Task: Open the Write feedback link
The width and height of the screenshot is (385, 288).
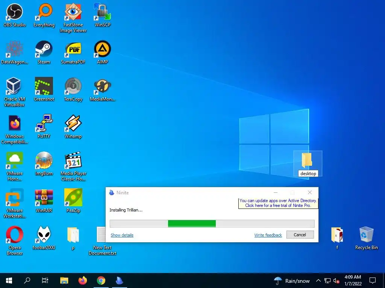Action: 268,235
